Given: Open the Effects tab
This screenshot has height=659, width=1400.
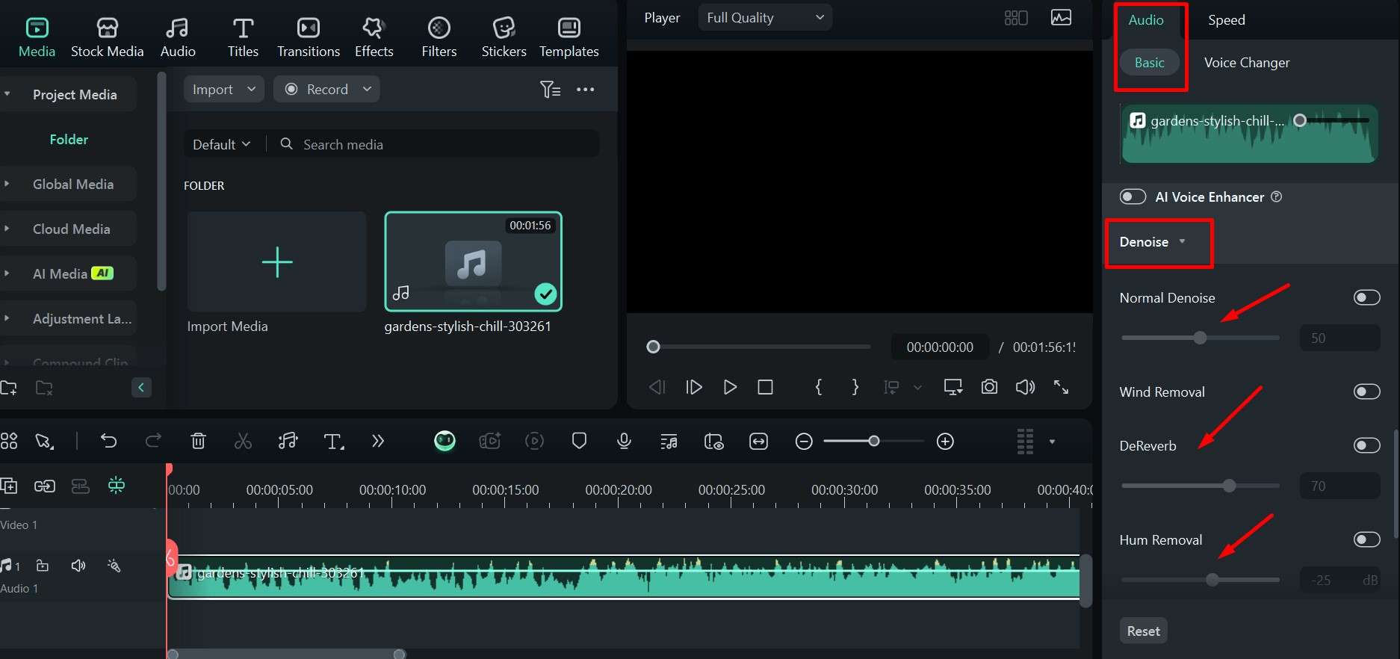Looking at the screenshot, I should pos(374,37).
